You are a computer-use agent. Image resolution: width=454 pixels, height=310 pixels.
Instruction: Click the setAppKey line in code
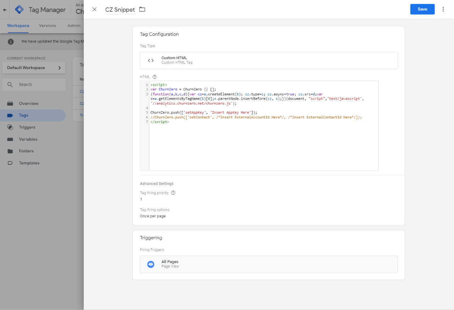tap(204, 113)
